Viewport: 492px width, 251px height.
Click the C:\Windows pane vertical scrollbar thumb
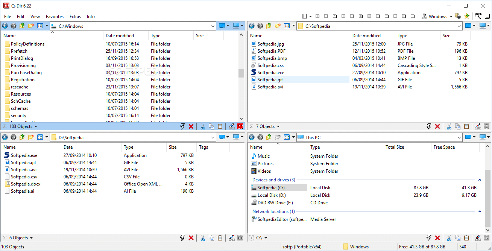pos(241,73)
